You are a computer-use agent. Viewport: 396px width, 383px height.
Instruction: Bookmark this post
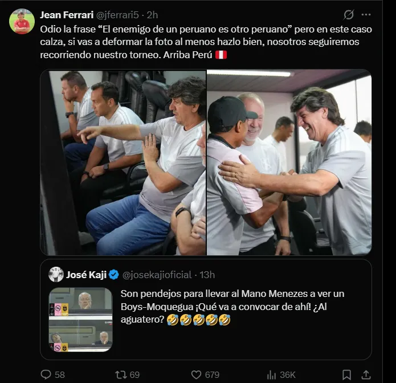347,374
